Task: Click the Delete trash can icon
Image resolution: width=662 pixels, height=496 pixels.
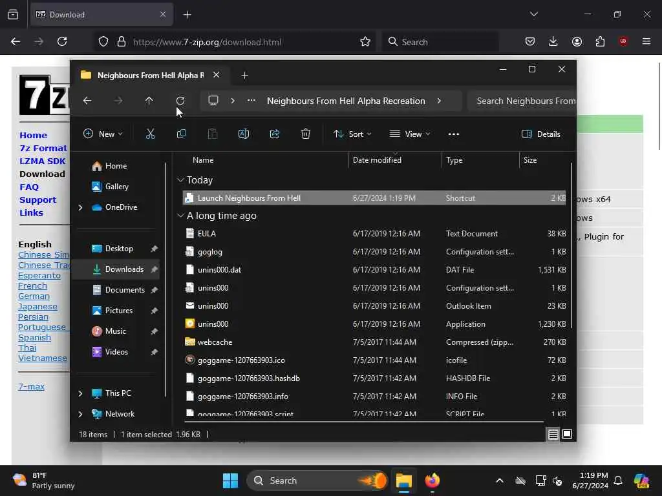Action: (x=305, y=134)
